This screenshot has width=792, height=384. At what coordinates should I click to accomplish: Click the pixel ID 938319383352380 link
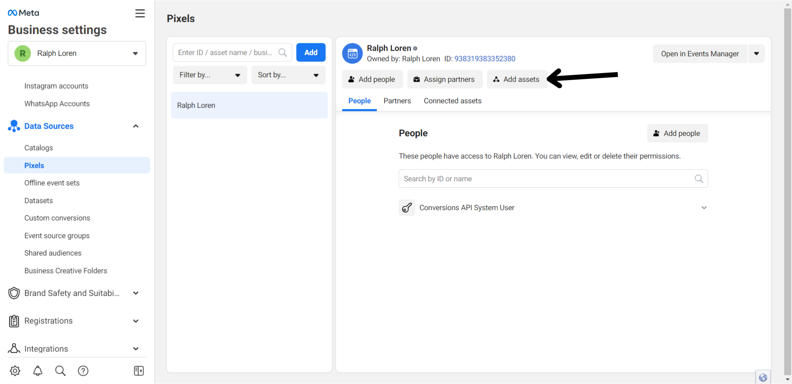485,59
